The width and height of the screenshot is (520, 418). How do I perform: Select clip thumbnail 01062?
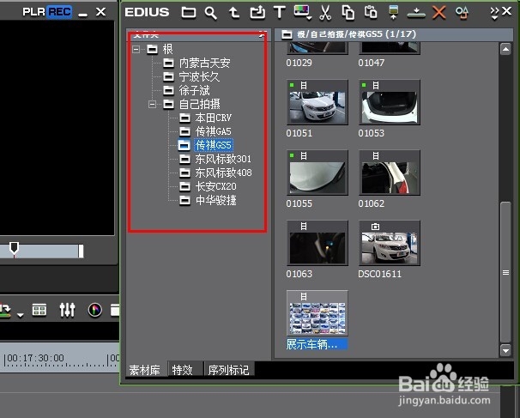(x=390, y=173)
